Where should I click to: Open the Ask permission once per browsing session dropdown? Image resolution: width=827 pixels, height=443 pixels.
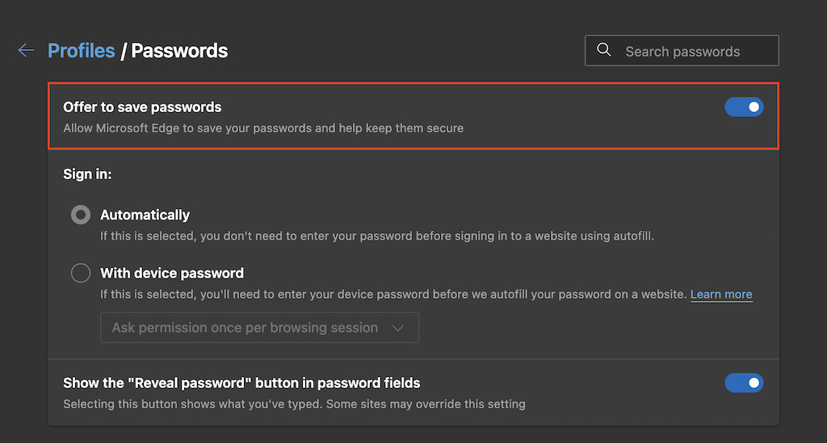click(259, 328)
